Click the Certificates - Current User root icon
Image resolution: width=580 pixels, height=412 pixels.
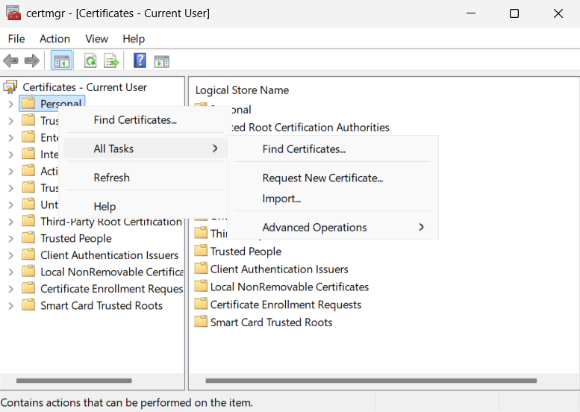(x=10, y=87)
